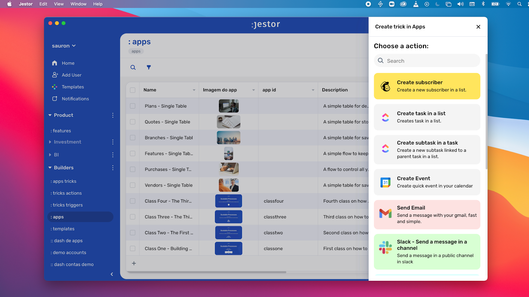Open the sauron account dropdown

click(64, 46)
